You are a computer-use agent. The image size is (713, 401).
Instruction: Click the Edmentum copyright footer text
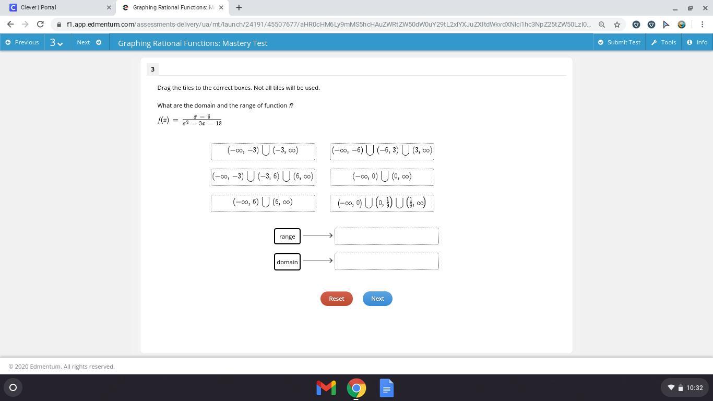coord(62,367)
